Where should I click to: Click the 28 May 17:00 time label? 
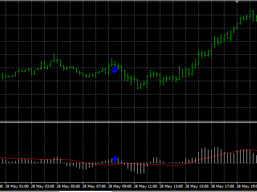222,186
